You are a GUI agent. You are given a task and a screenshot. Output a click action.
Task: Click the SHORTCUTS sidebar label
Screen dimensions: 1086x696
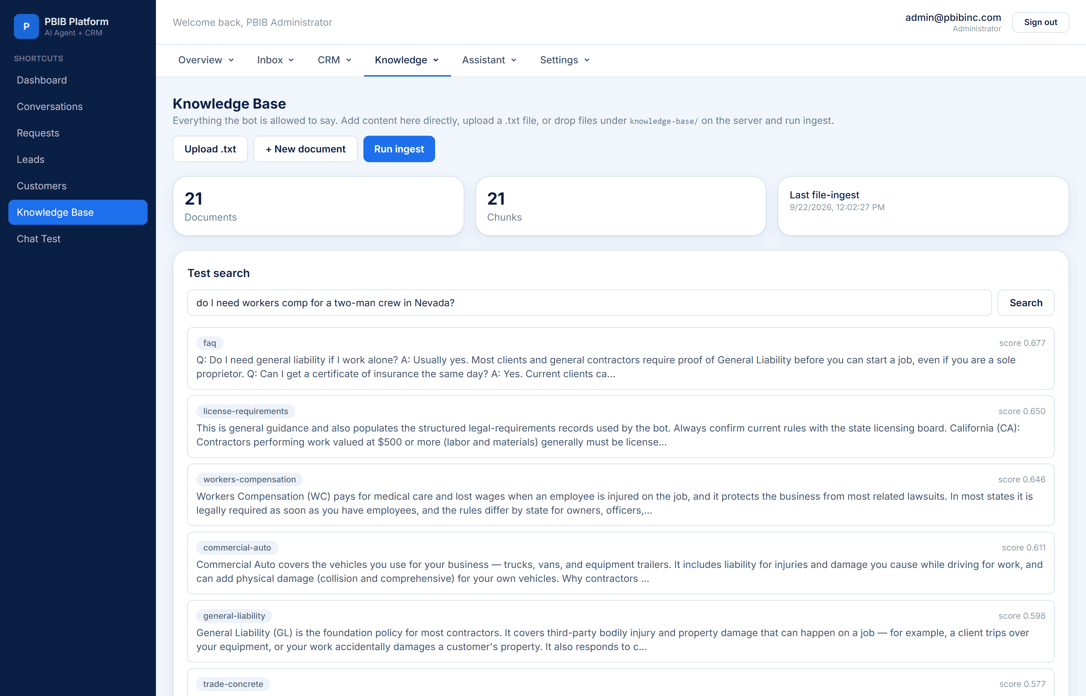pyautogui.click(x=38, y=58)
